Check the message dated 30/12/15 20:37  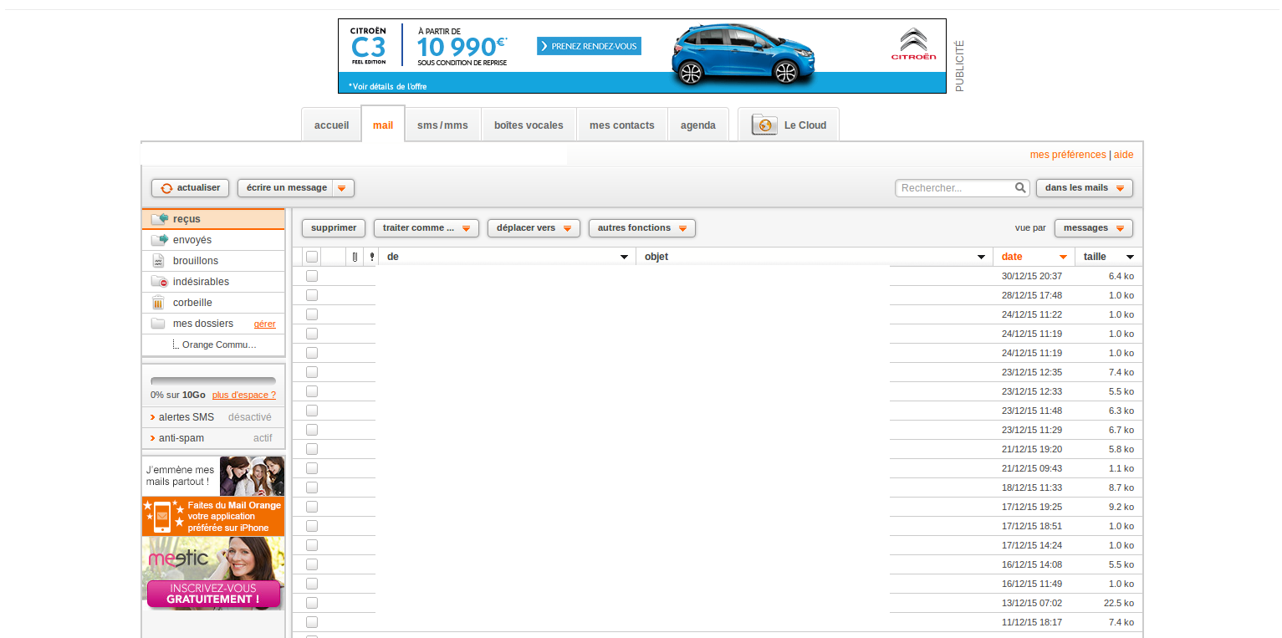pyautogui.click(x=312, y=276)
